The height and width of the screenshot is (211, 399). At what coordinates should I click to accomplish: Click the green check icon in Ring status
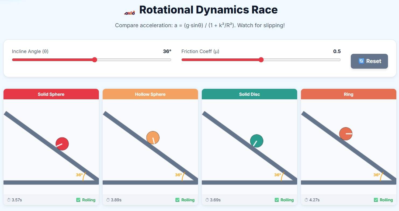[376, 200]
